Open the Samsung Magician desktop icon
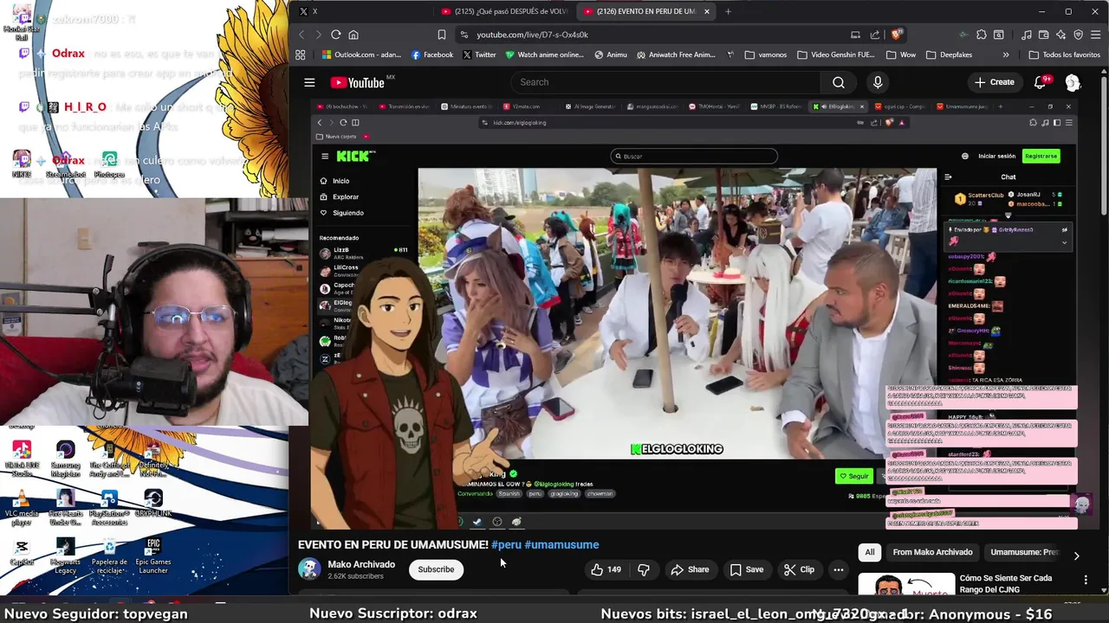 [65, 459]
